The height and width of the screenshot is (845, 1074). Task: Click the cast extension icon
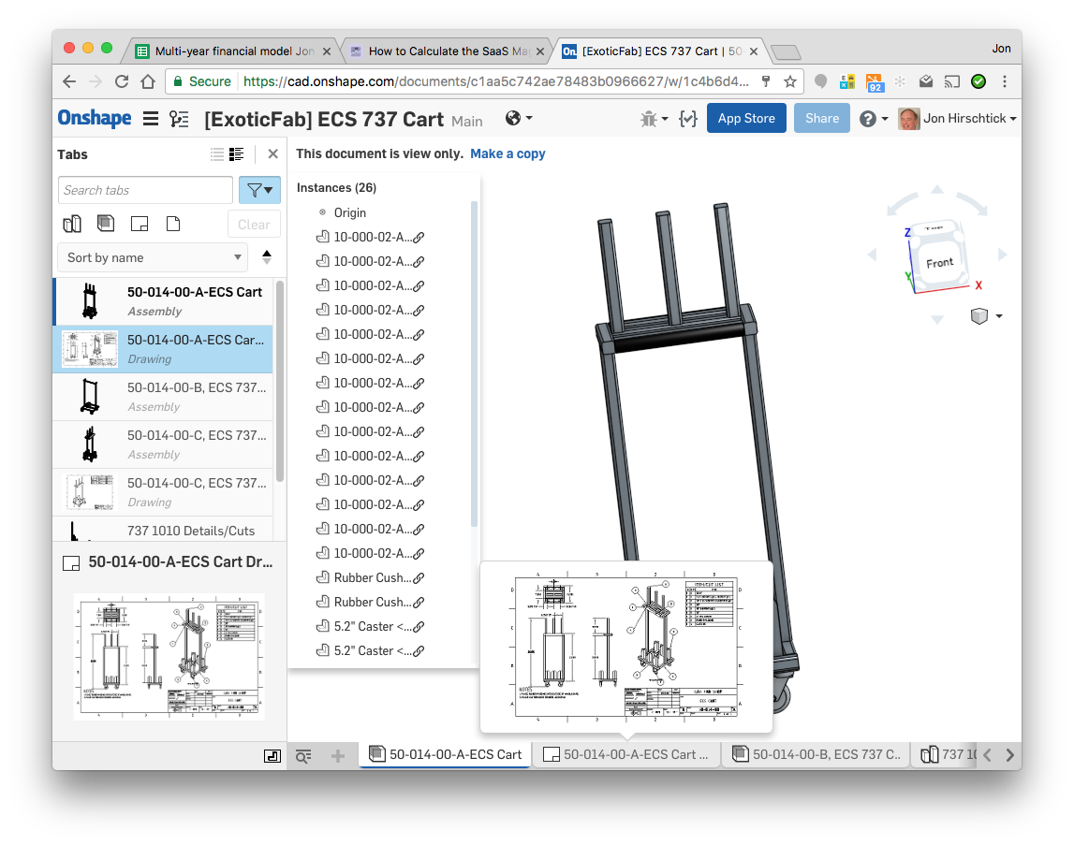pyautogui.click(x=952, y=81)
